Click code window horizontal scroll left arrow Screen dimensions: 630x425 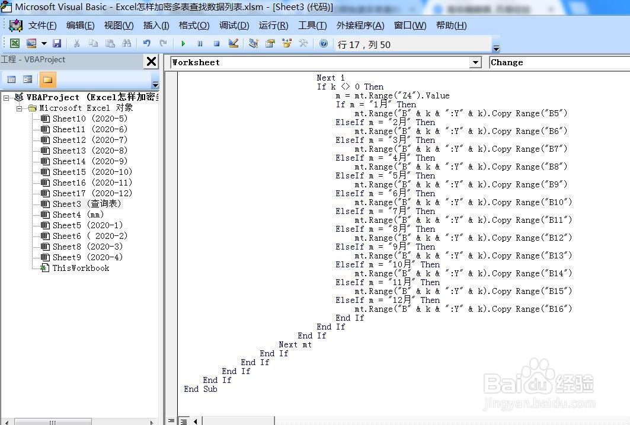tap(195, 421)
